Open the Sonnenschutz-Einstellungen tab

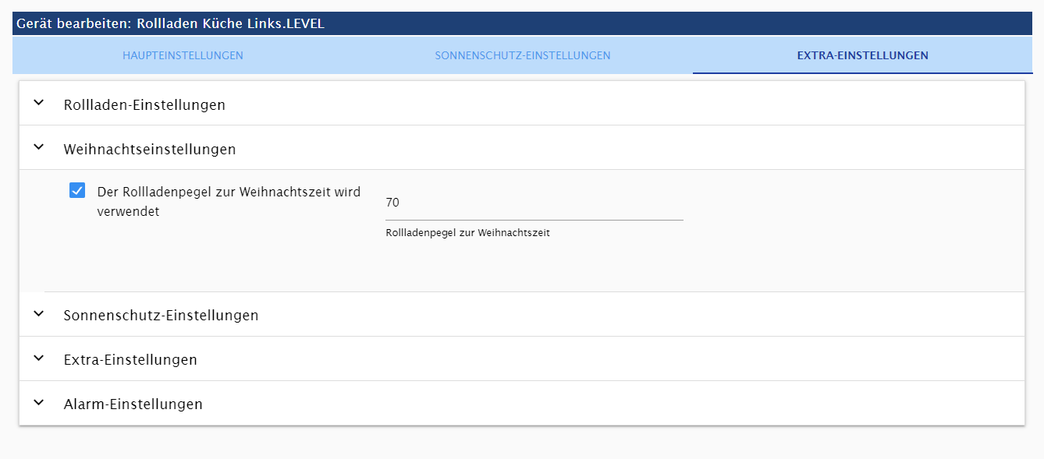[x=523, y=55]
